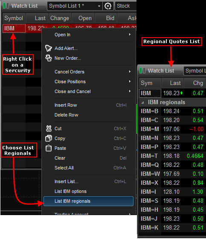Select the IBM=T row

[x=172, y=156]
